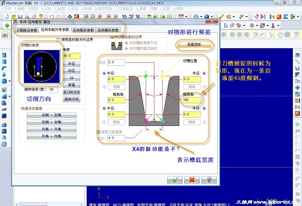302x206 pixels.
Task: Click the groove angle dial preview
Action: tap(42, 67)
